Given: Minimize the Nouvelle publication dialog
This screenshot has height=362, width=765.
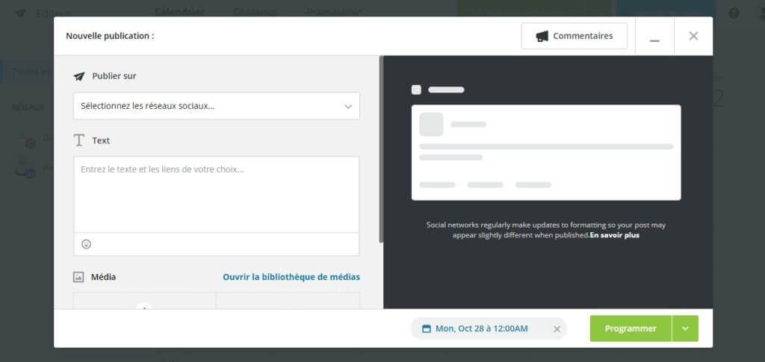Looking at the screenshot, I should pos(654,37).
